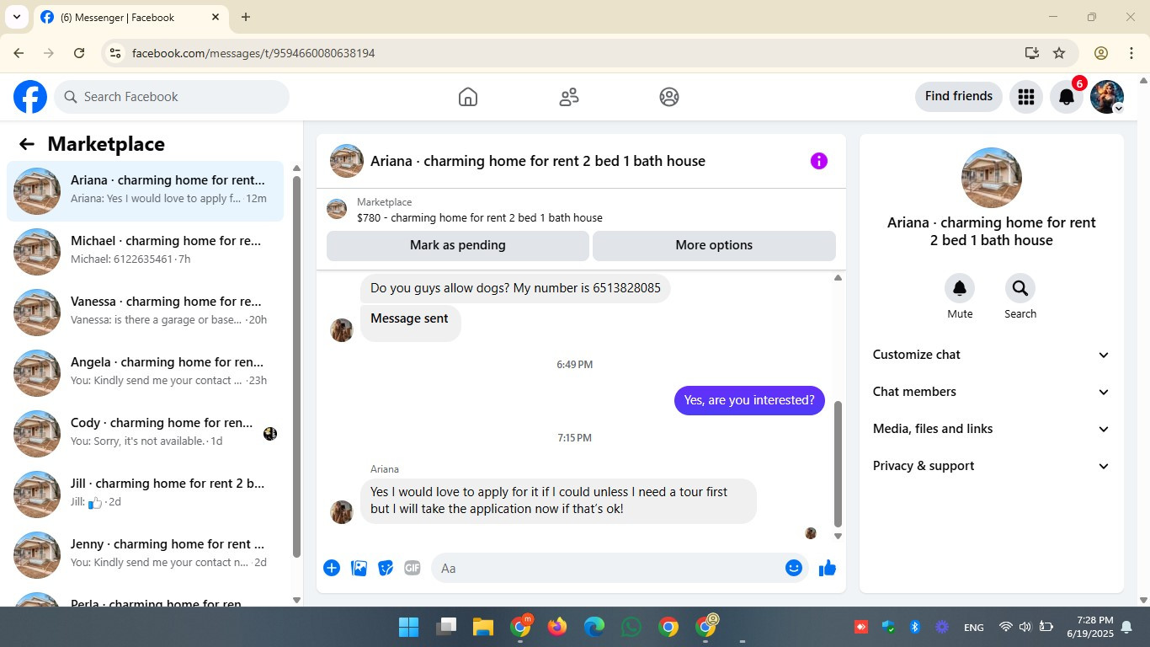Open Jenny's conversation in the list
The image size is (1150, 647).
145,555
